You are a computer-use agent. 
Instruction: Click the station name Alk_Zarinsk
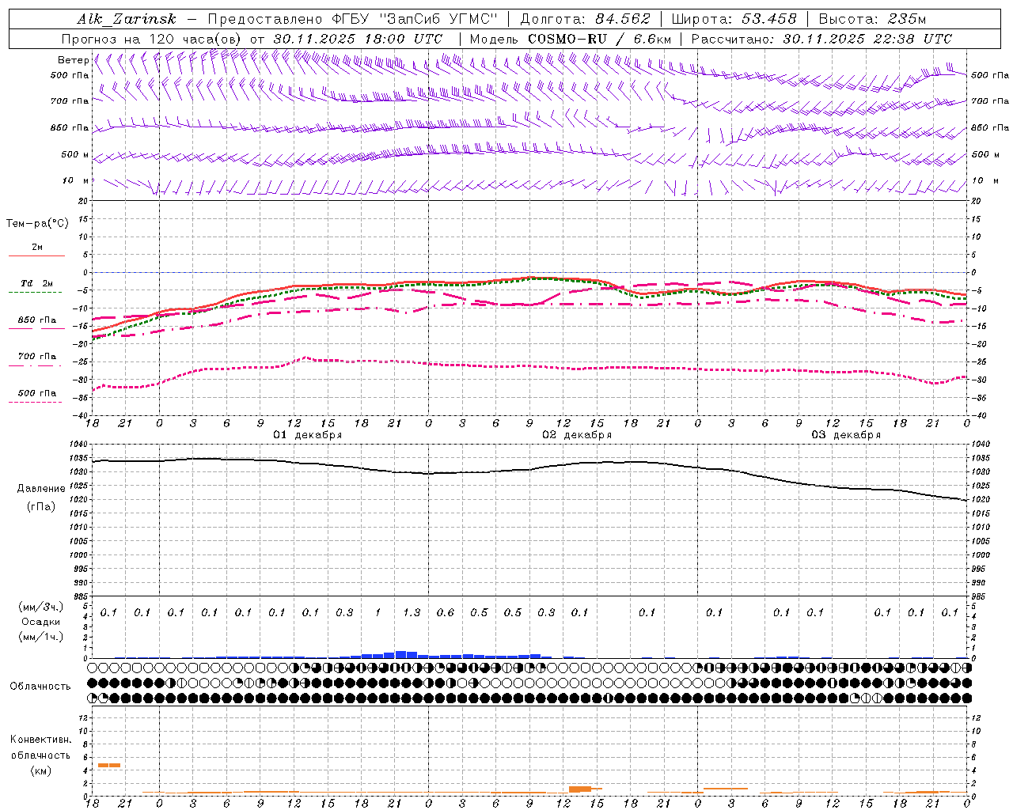[126, 19]
